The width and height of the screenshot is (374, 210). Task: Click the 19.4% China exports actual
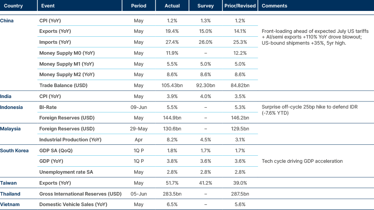(x=172, y=31)
